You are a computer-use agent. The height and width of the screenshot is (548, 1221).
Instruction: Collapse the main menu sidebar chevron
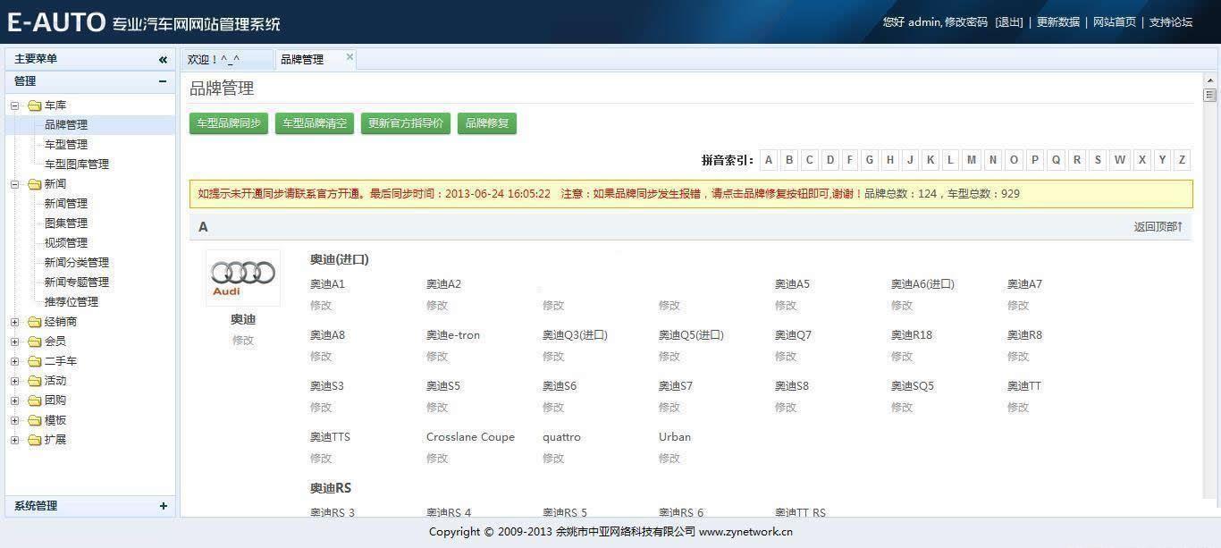click(x=163, y=59)
